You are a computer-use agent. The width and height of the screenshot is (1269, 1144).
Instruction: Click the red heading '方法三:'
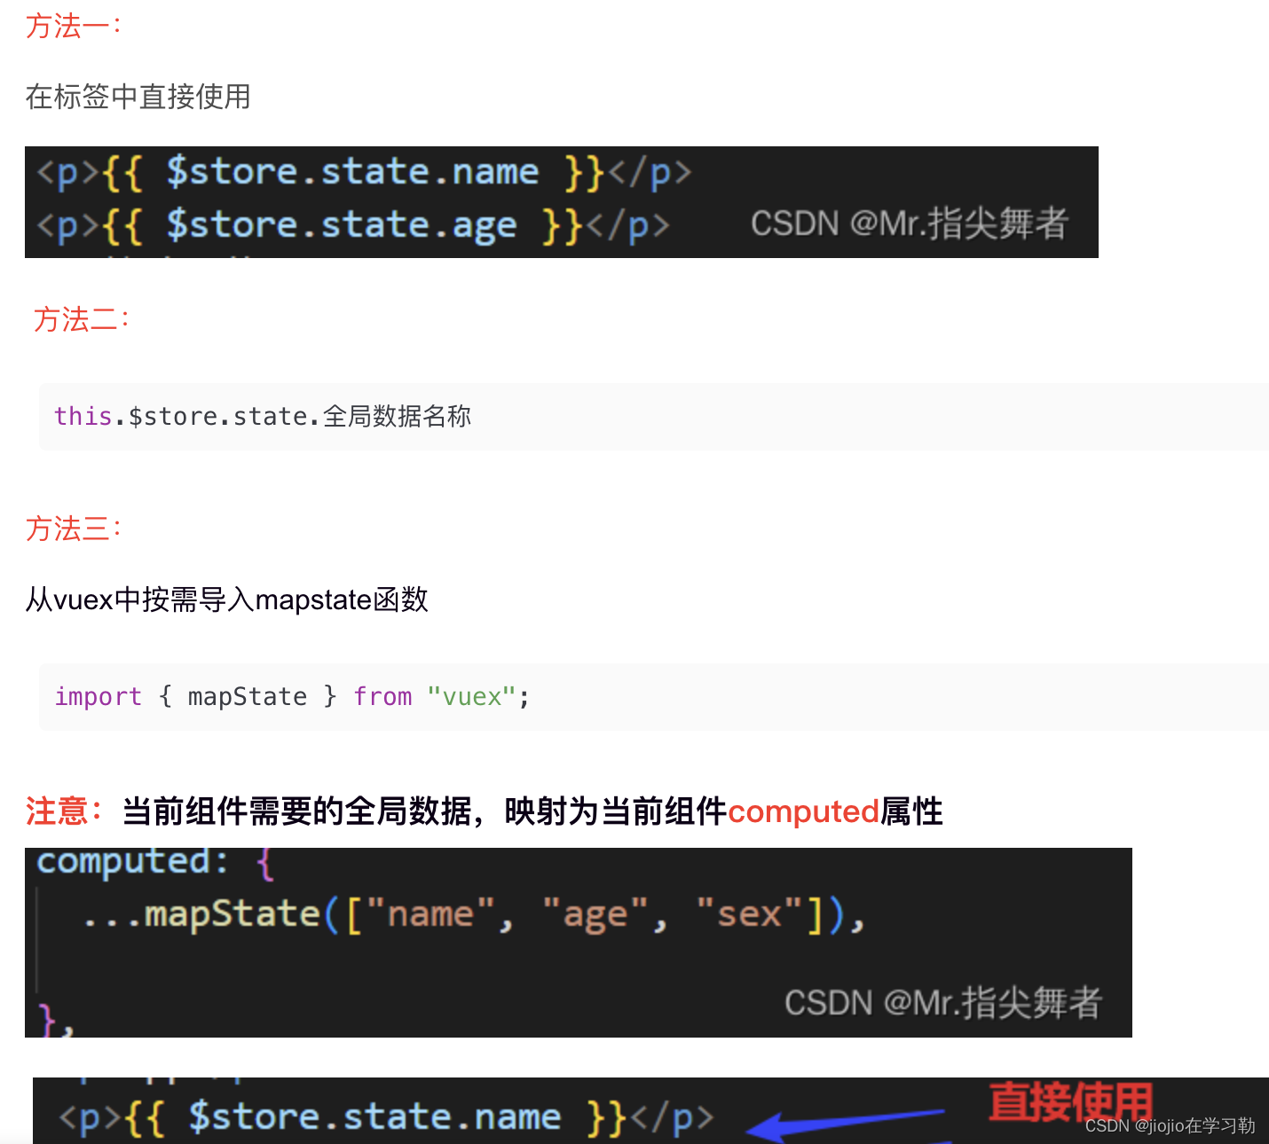73,529
